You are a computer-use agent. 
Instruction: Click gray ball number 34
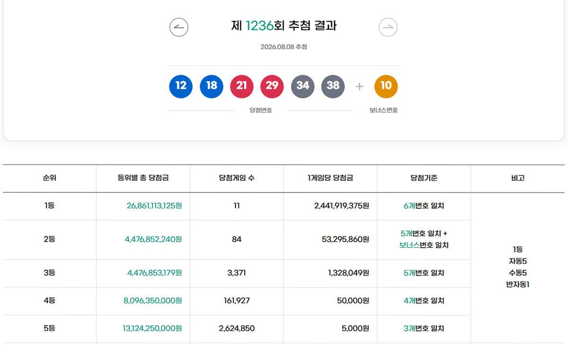(303, 87)
